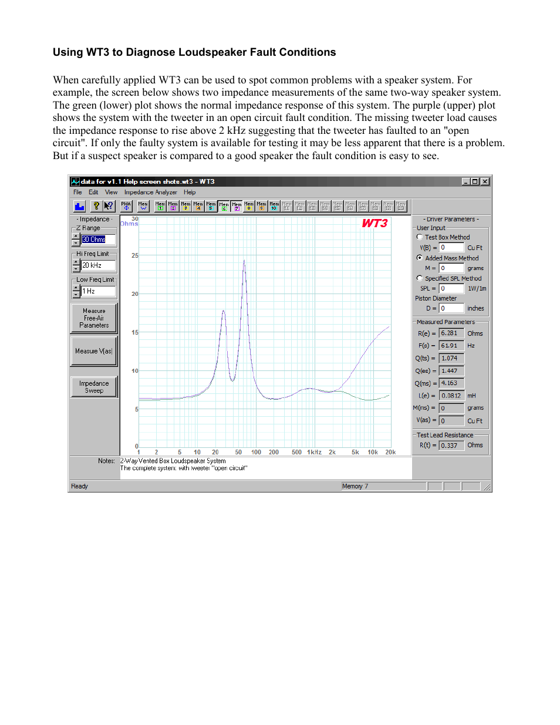Open the View menu
Image resolution: width=560 pixels, height=725 pixels.
[x=111, y=192]
